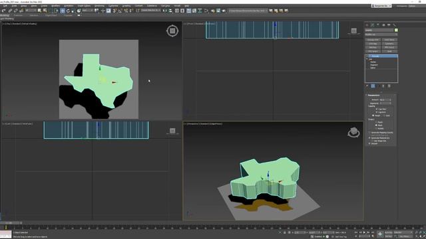This screenshot has width=426, height=239.
Task: Open the Views menu
Action: (34, 6)
